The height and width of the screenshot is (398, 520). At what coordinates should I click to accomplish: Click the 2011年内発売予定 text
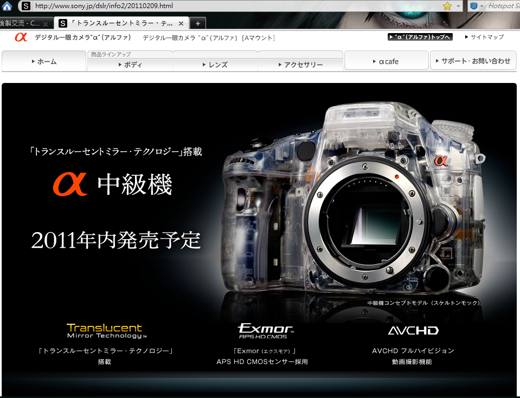115,240
